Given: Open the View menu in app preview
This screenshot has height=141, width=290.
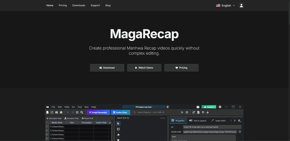Looking at the screenshot, I should click(67, 107).
